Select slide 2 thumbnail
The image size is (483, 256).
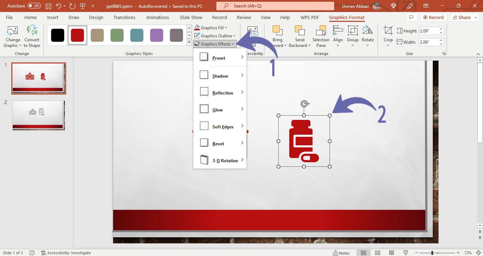tap(39, 115)
